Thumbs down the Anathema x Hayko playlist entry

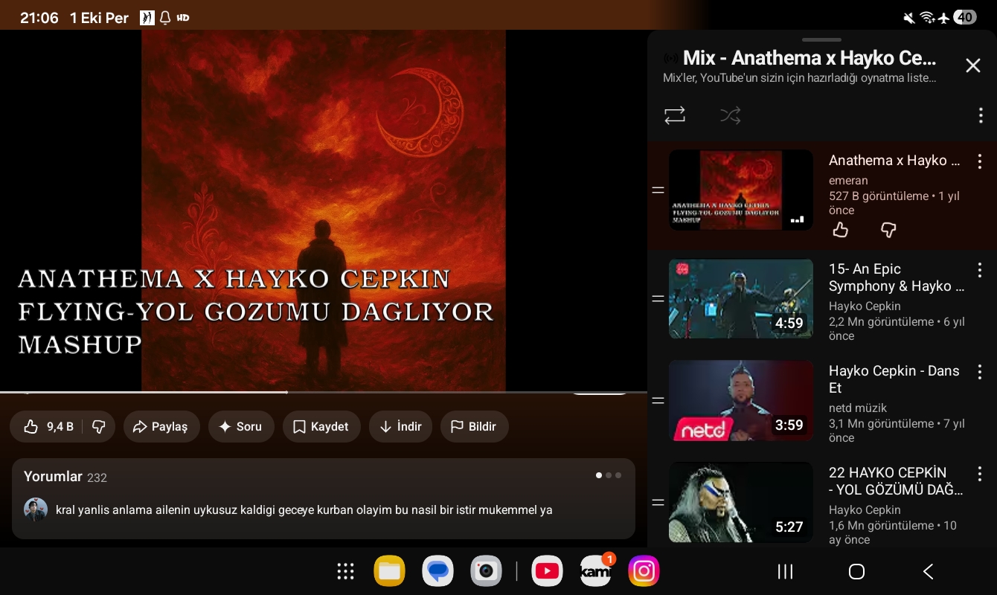tap(888, 230)
